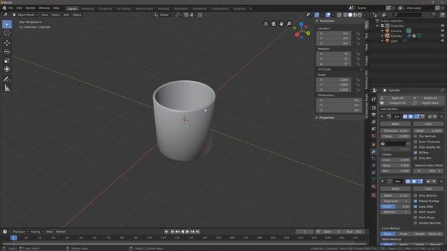The height and width of the screenshot is (251, 447).
Task: Toggle the camera view icon
Action: tap(273, 24)
